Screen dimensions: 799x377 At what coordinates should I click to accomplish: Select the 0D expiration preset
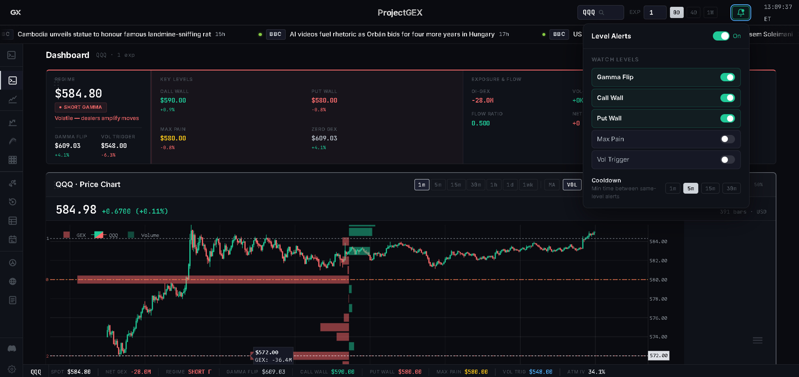[x=676, y=12]
